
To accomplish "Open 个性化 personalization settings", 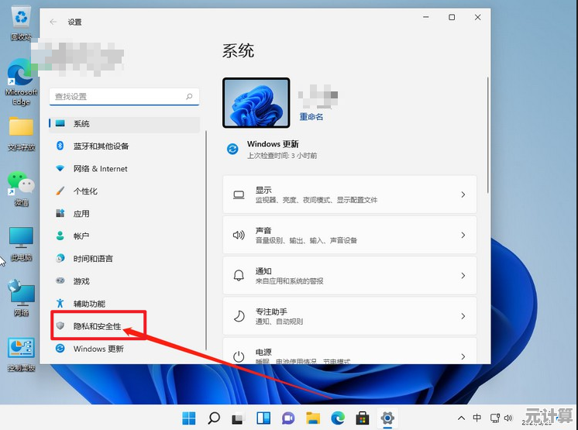I will pyautogui.click(x=85, y=191).
